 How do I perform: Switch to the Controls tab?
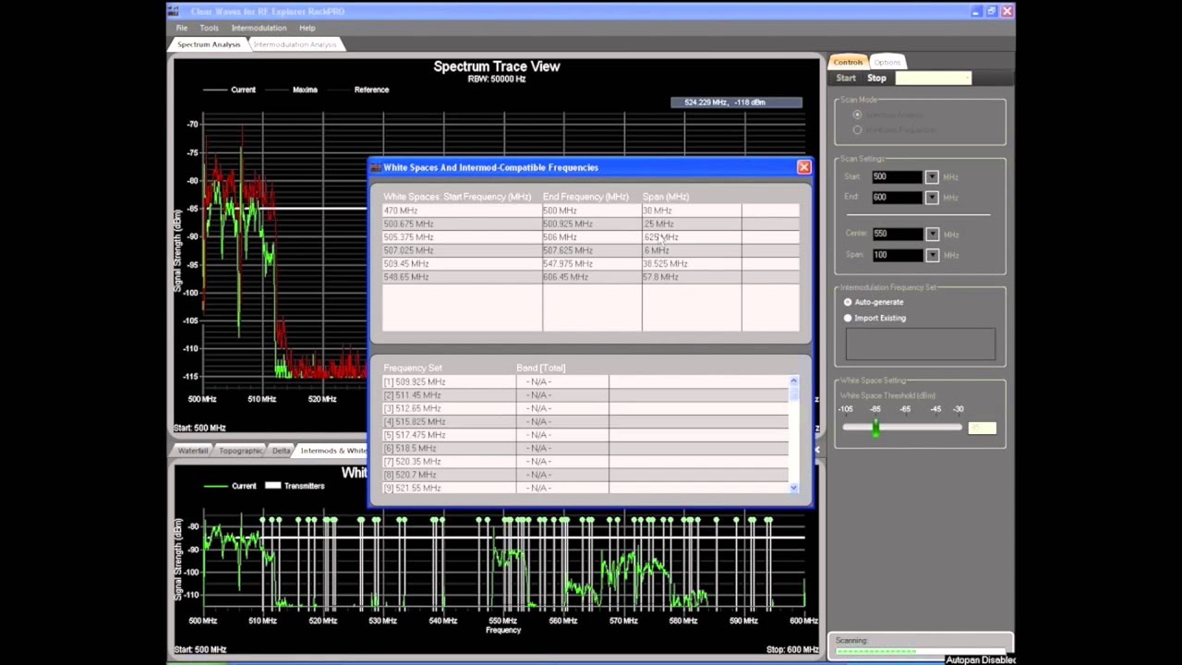coord(848,62)
